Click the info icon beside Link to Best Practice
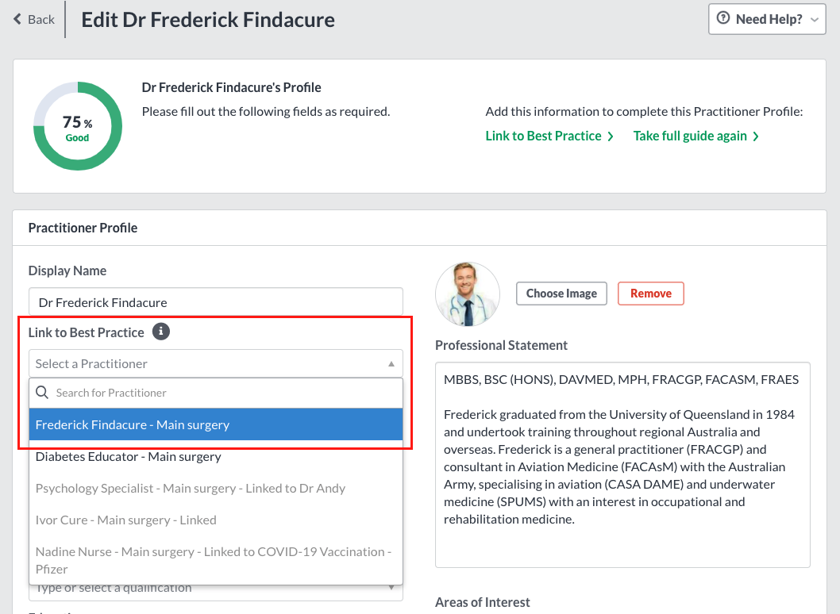The height and width of the screenshot is (614, 840). point(160,332)
